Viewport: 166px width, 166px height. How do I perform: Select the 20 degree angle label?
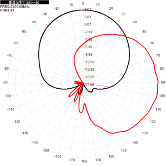point(111,8)
